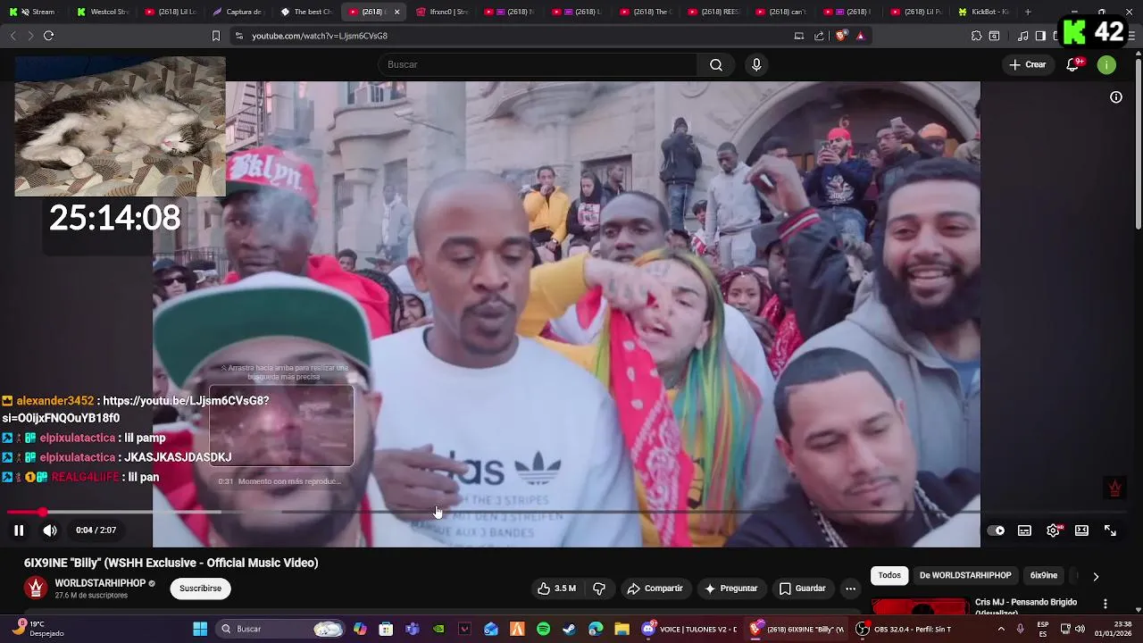Seek on the video progress bar near the cursor

point(437,512)
